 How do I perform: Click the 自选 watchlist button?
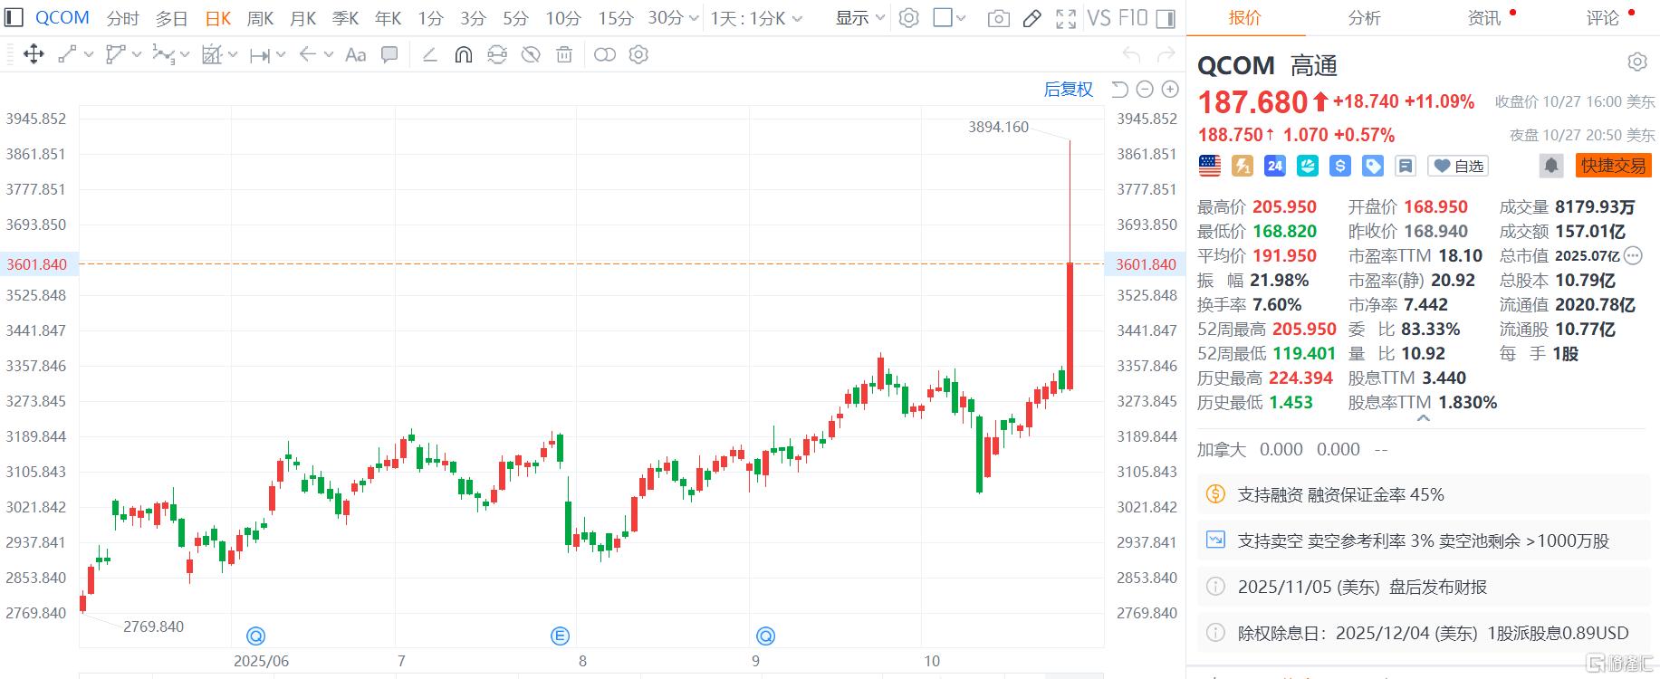point(1458,166)
